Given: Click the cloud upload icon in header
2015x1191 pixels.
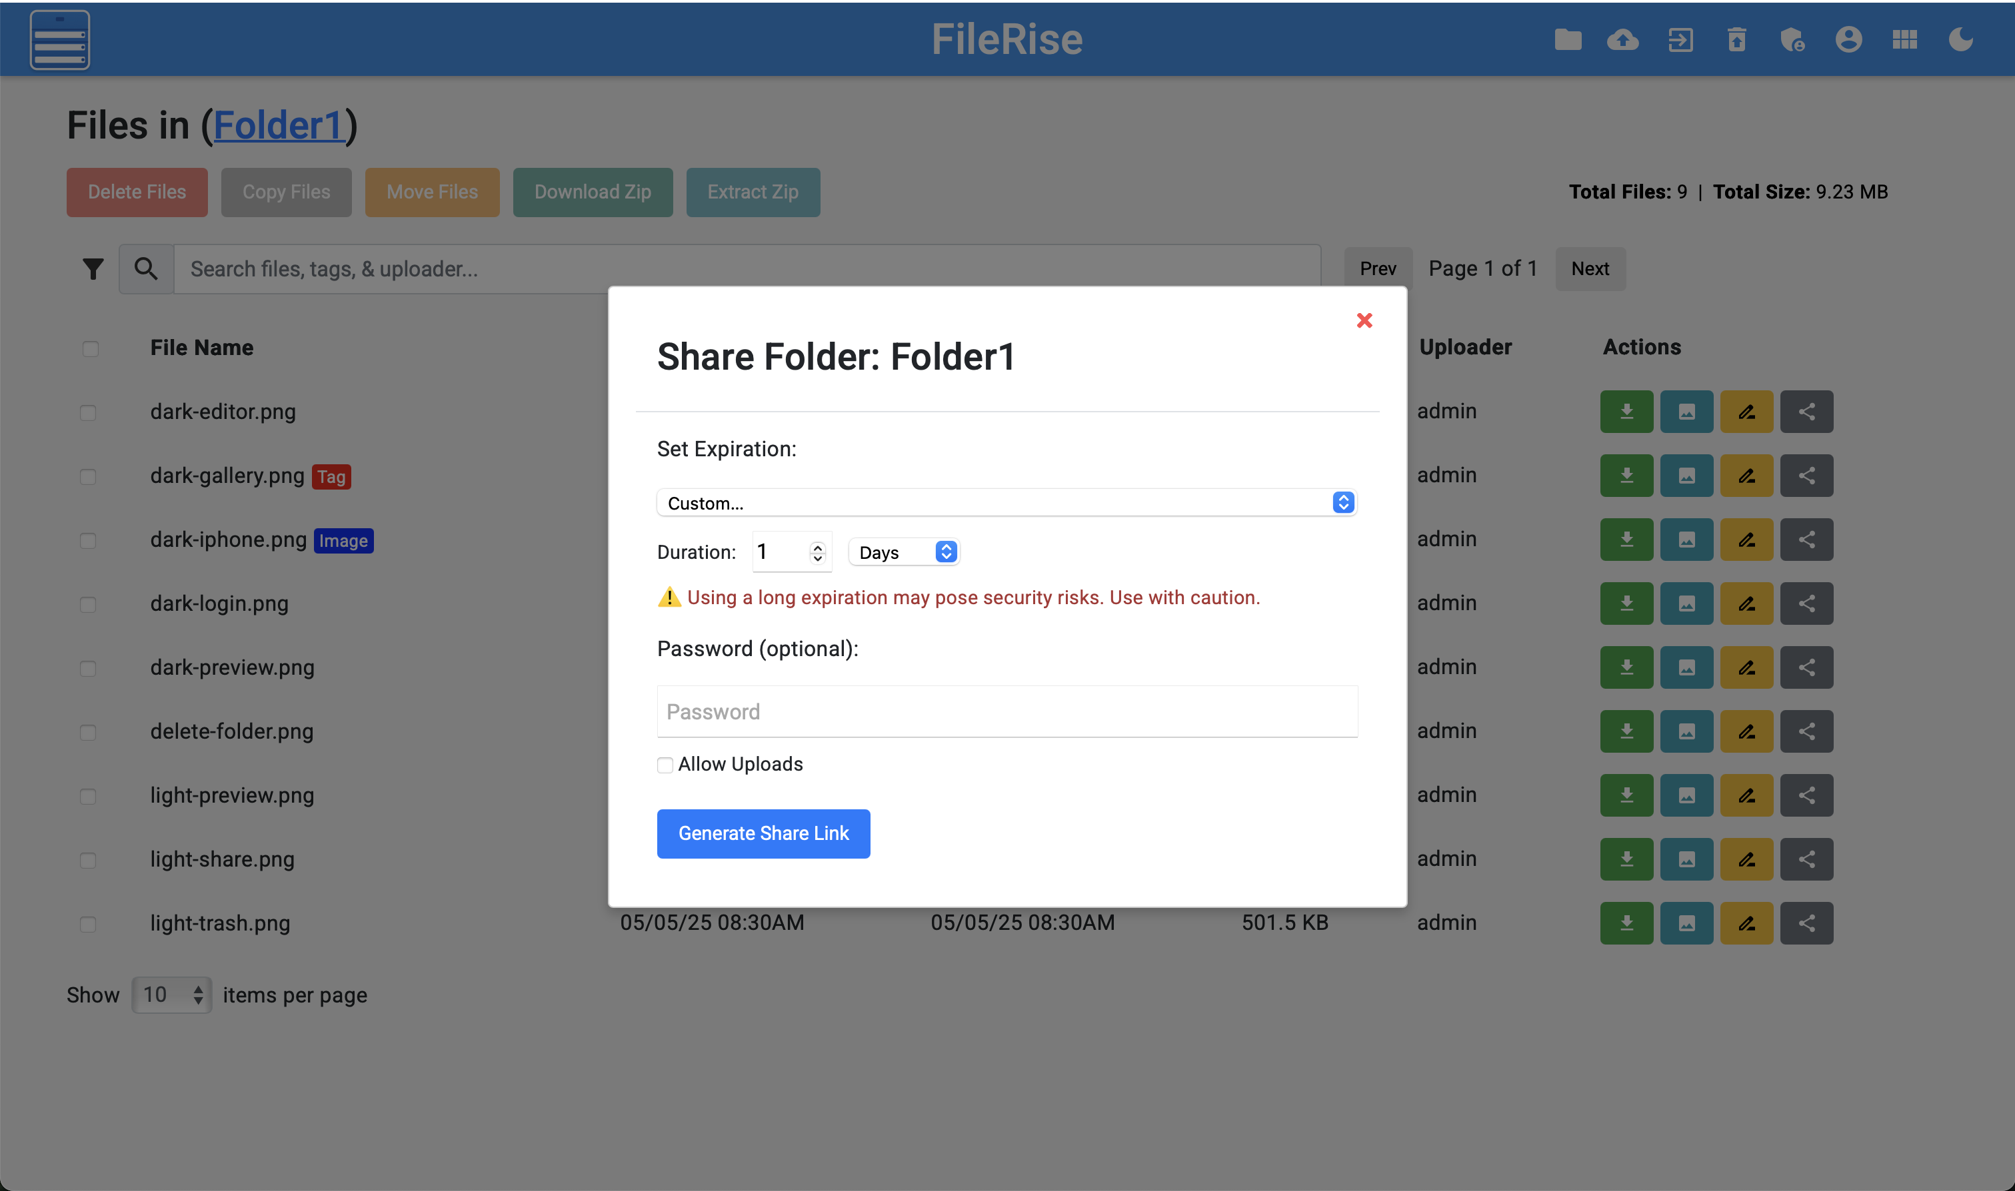Looking at the screenshot, I should pyautogui.click(x=1622, y=39).
